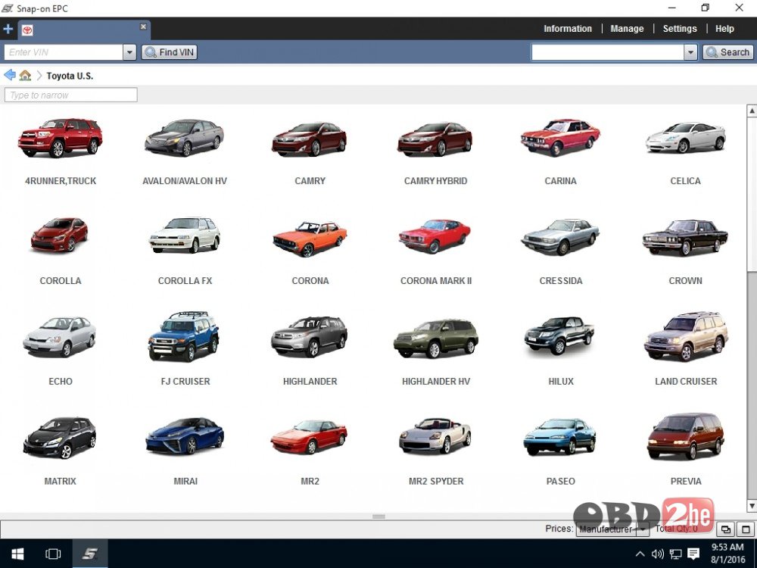The width and height of the screenshot is (757, 568).
Task: Open the MR2 SPYDER convertible image
Action: [435, 436]
